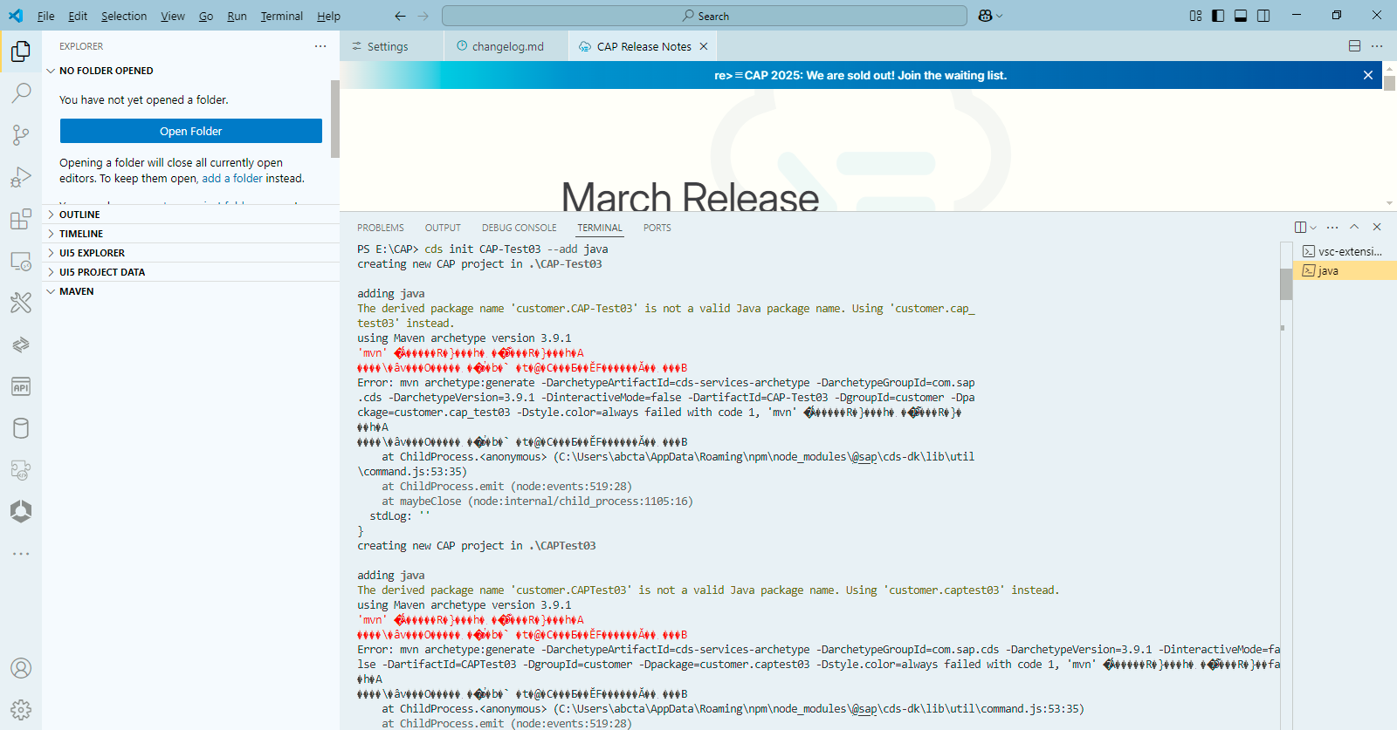Switch to the Debug Console tab
This screenshot has width=1397, height=730.
(519, 228)
